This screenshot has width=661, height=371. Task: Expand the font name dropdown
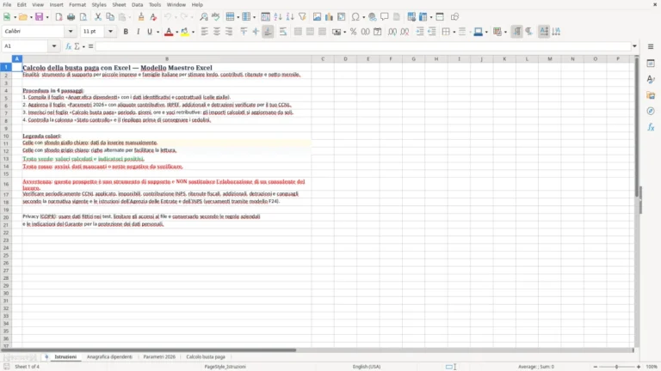71,31
